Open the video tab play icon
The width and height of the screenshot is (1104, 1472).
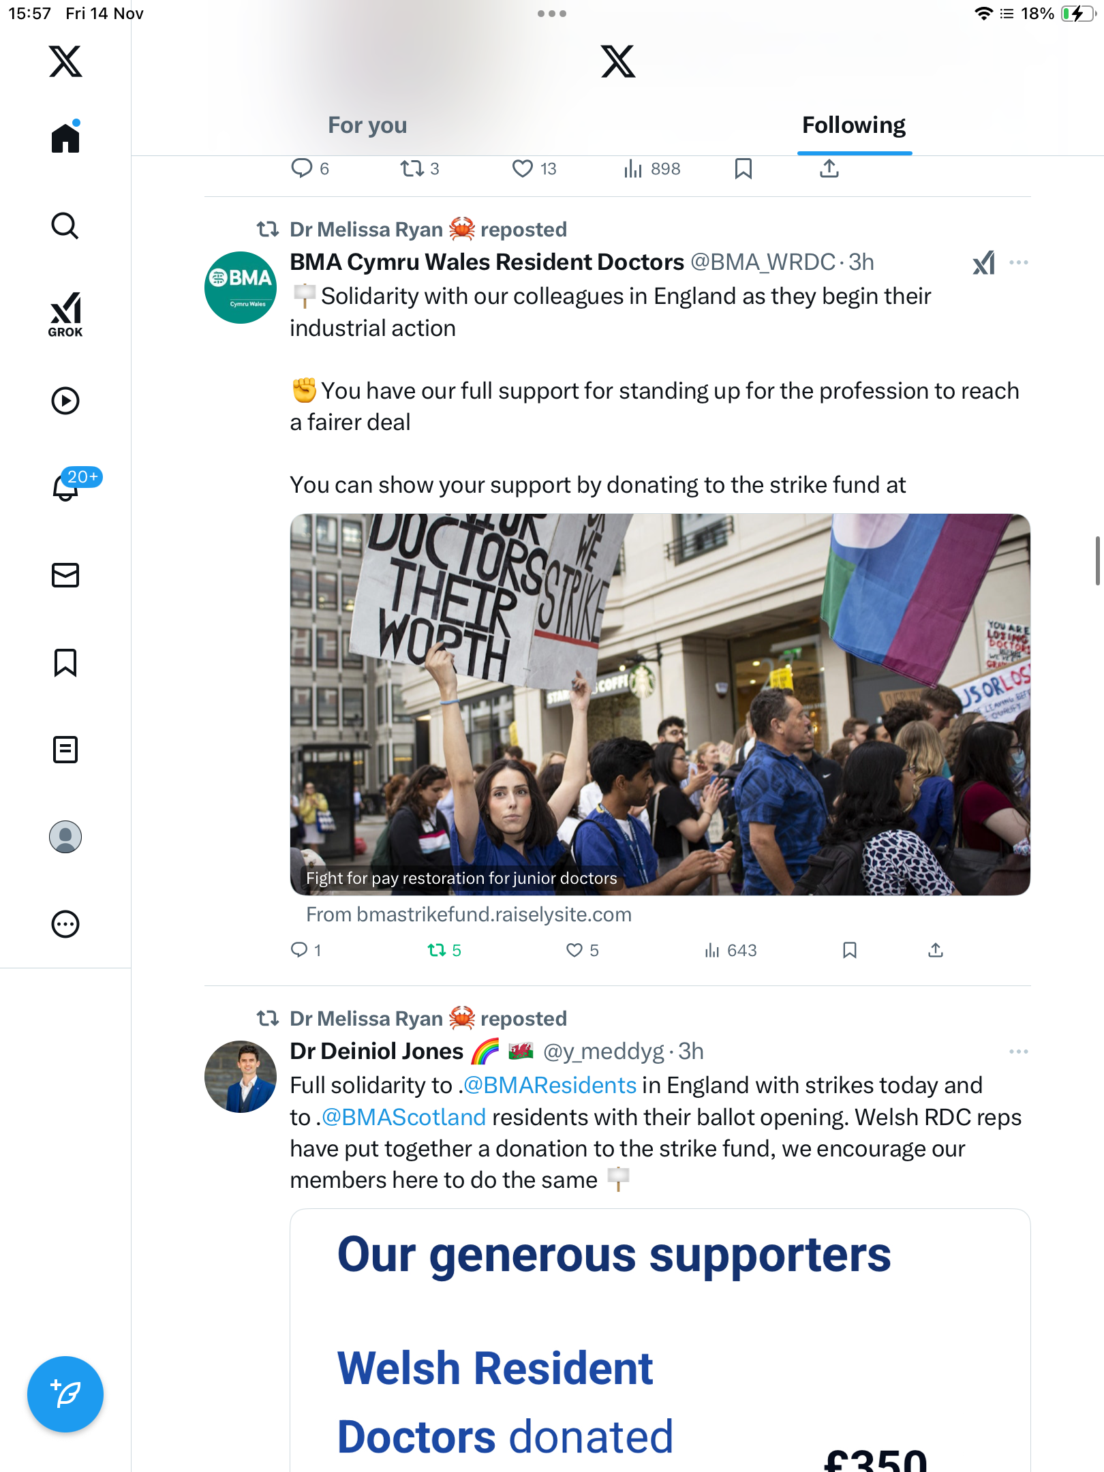(65, 401)
